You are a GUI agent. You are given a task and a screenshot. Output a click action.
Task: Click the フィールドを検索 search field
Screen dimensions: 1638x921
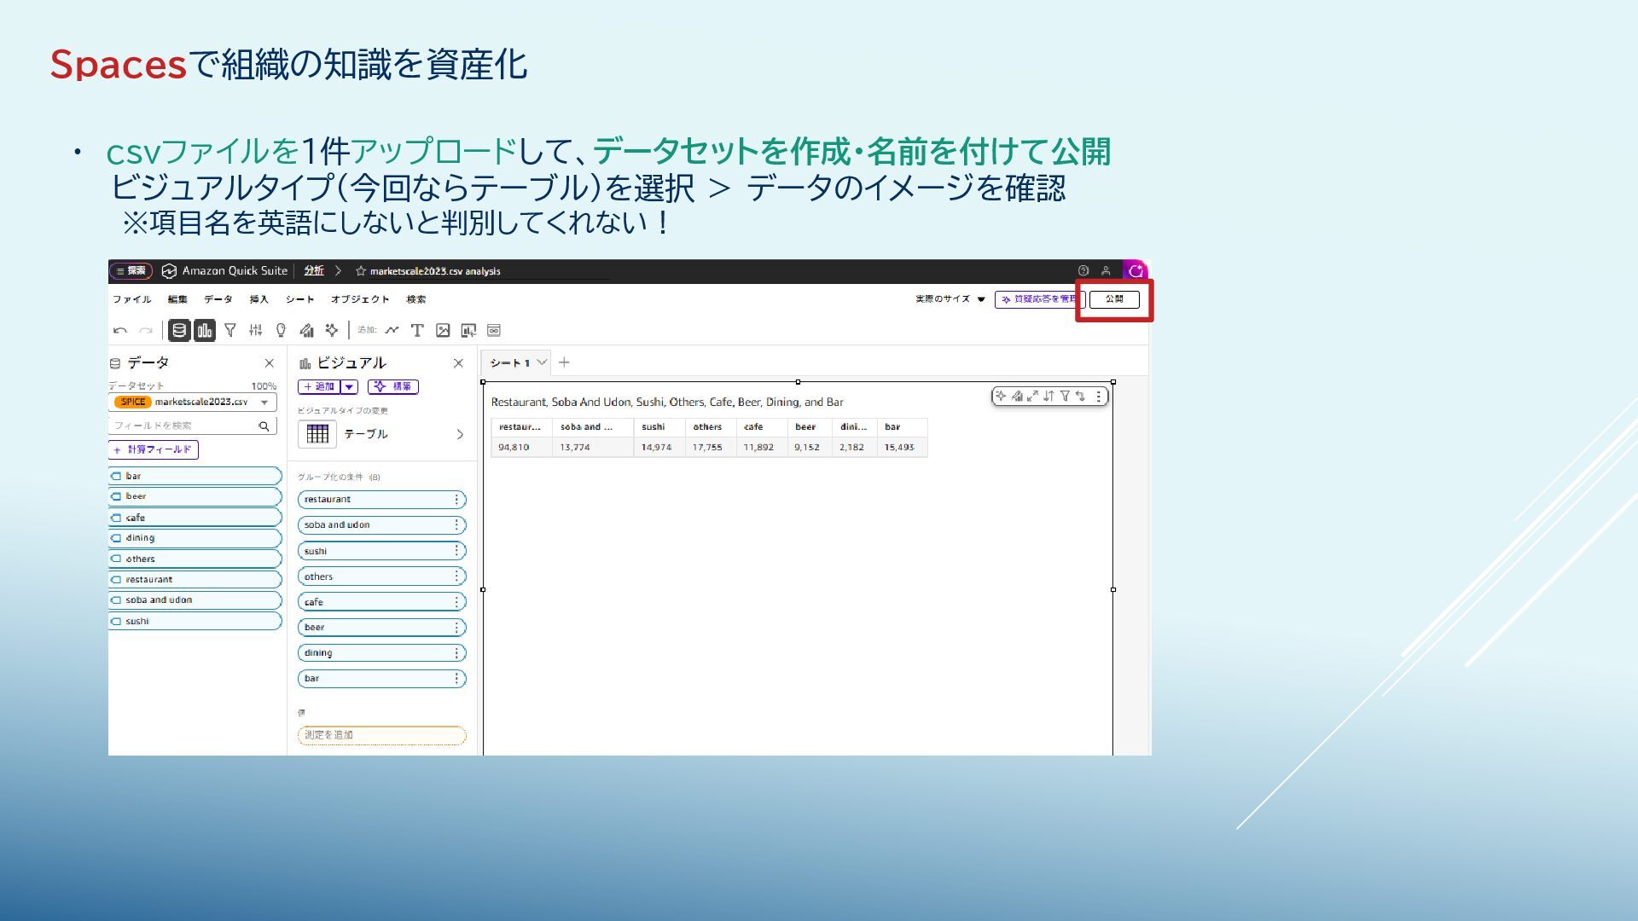pos(183,426)
